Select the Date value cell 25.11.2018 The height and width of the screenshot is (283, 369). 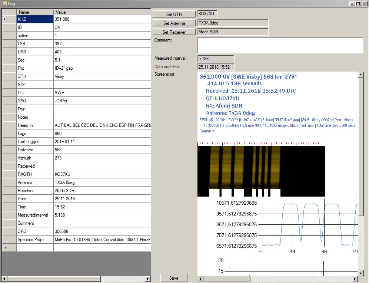(x=102, y=199)
